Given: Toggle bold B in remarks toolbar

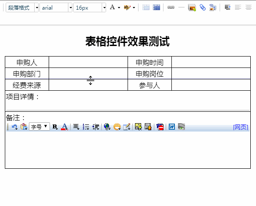Looking at the screenshot, I should click(x=55, y=127).
